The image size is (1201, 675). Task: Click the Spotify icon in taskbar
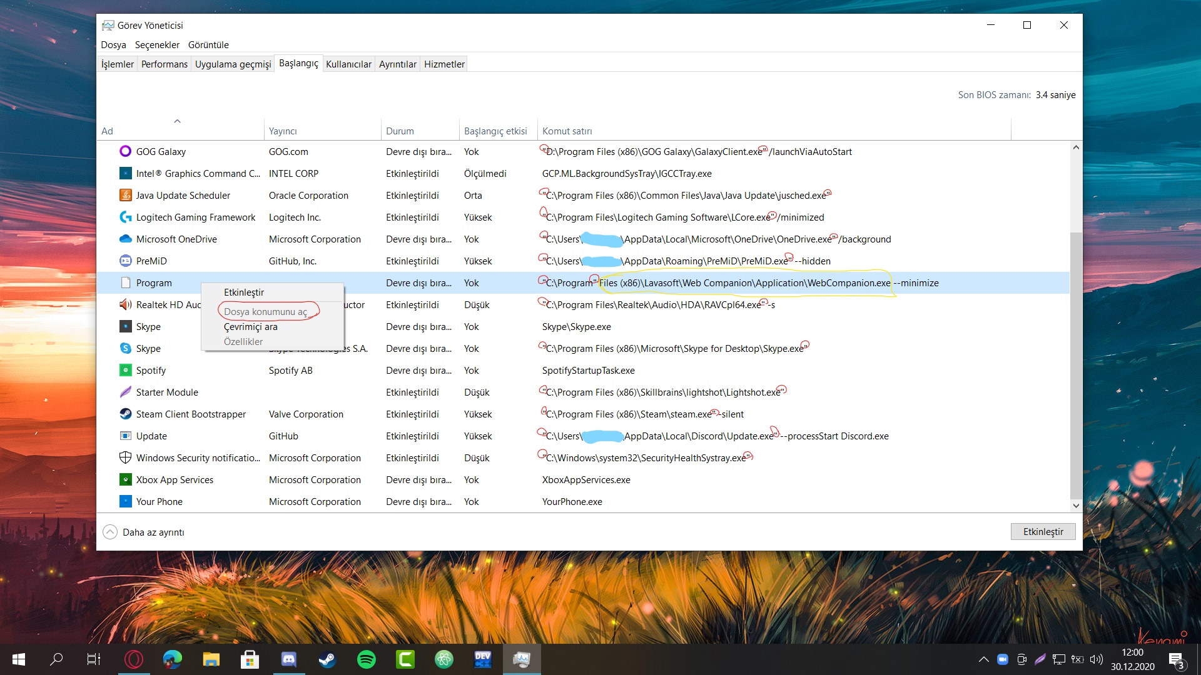tap(366, 660)
